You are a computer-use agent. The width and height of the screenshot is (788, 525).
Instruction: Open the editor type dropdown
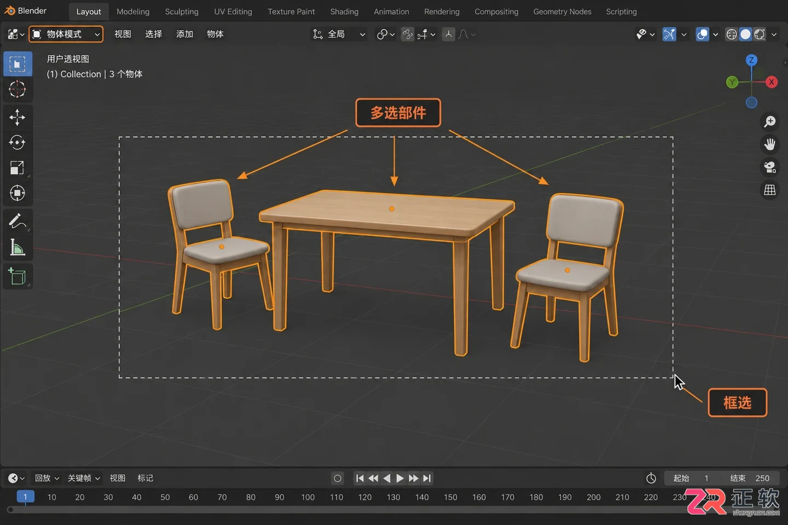[16, 34]
